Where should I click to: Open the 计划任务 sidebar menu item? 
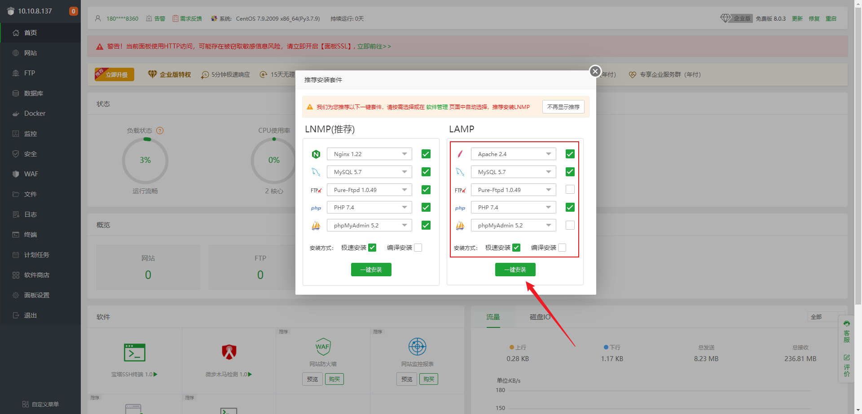[40, 255]
